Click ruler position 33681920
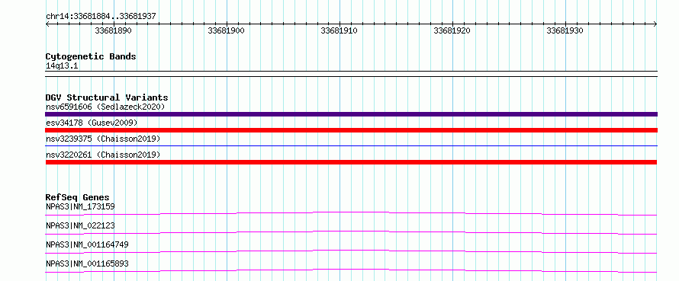 [452, 30]
